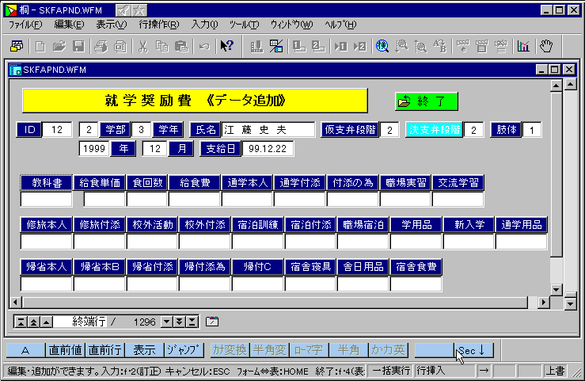Select the hand pan tool icon

(x=546, y=46)
